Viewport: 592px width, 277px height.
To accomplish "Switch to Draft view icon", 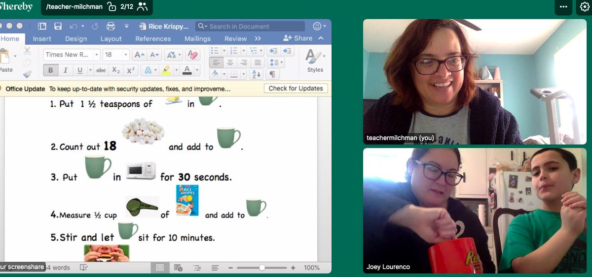I will 215,268.
